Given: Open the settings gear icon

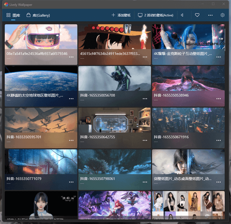Looking at the screenshot, I should (222, 15).
